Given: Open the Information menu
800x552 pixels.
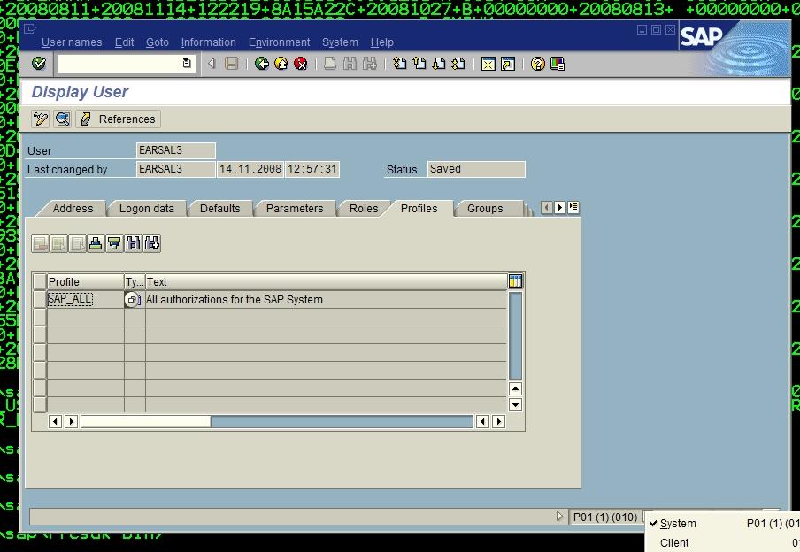Looking at the screenshot, I should point(208,42).
